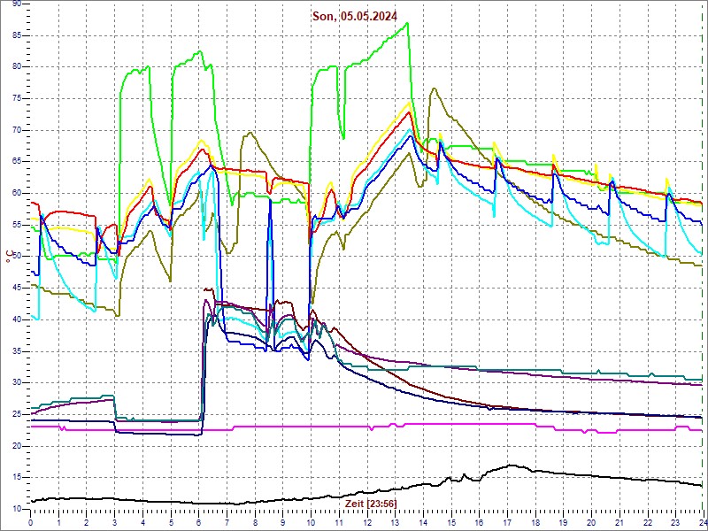Select the 60 value on temperature axis
Image resolution: width=708 pixels, height=531 pixels.
17,193
